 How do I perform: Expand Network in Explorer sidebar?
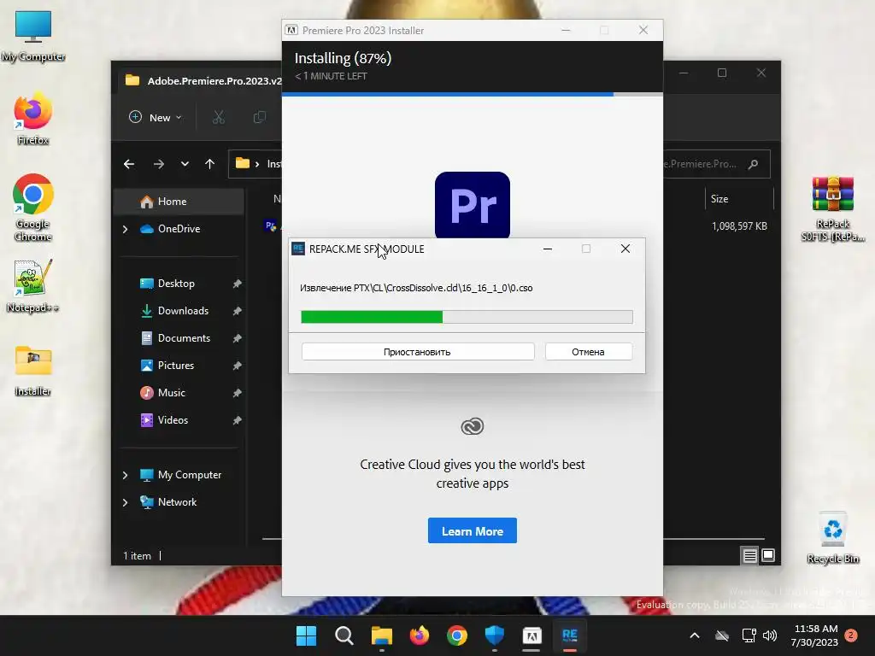tap(125, 502)
